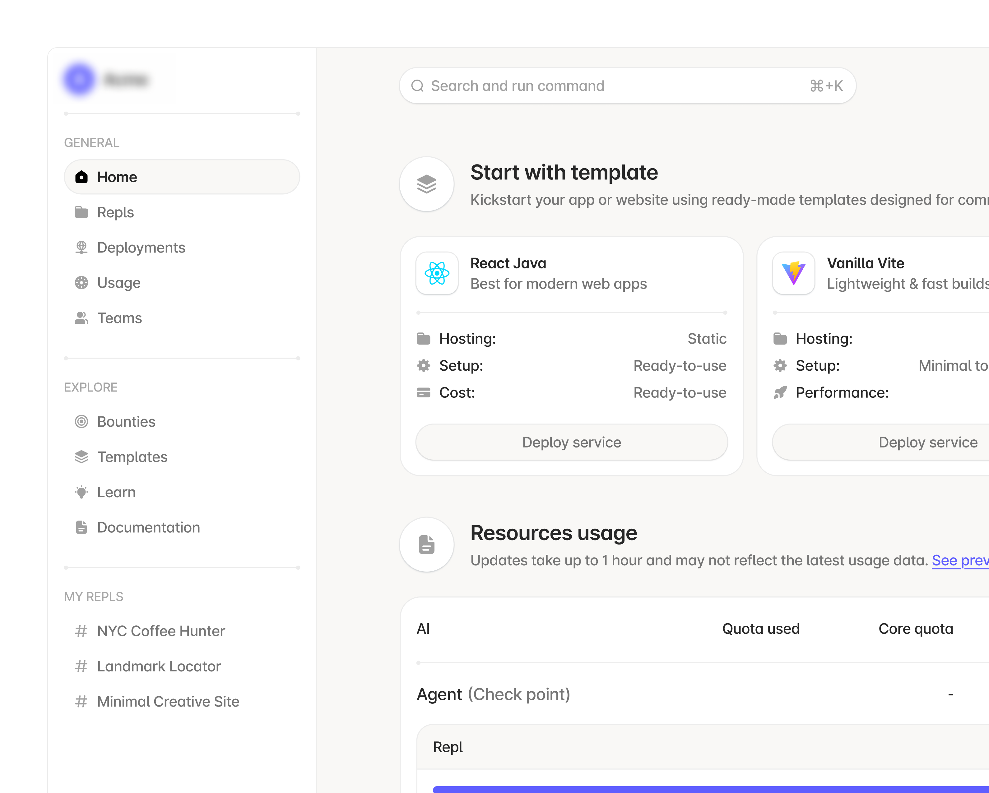Viewport: 989px width, 793px height.
Task: Click the Core quota column header
Action: 916,629
